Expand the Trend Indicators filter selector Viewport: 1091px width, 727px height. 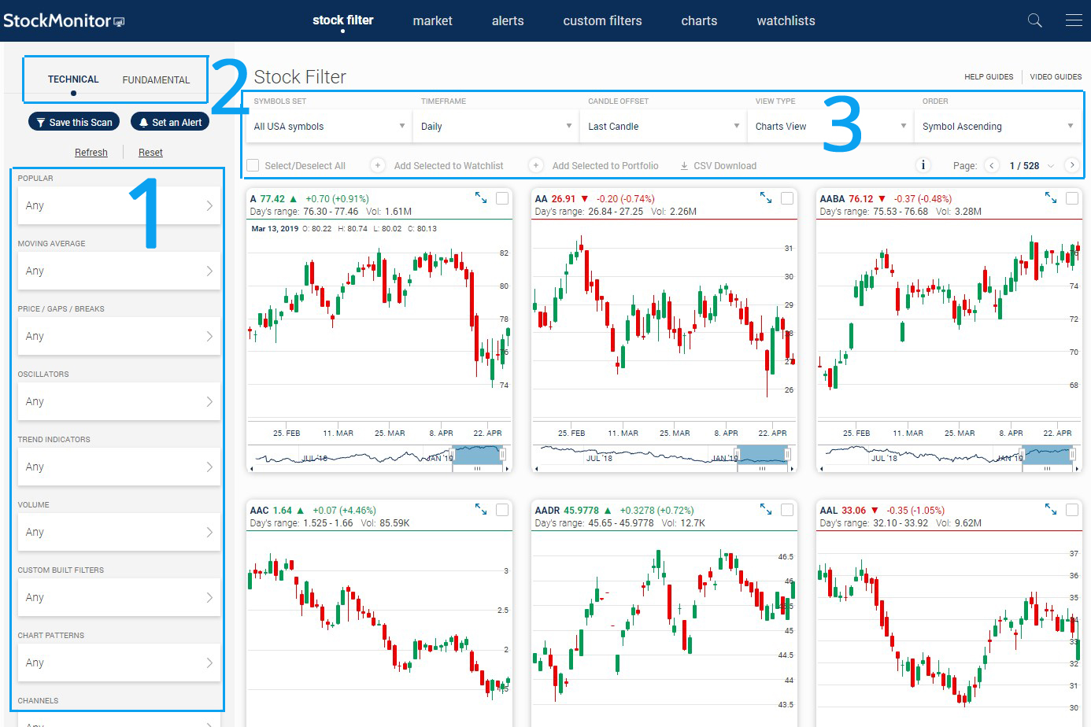coord(119,467)
